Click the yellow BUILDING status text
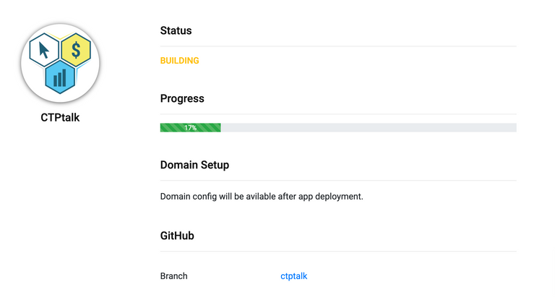The width and height of the screenshot is (555, 303). [x=179, y=61]
